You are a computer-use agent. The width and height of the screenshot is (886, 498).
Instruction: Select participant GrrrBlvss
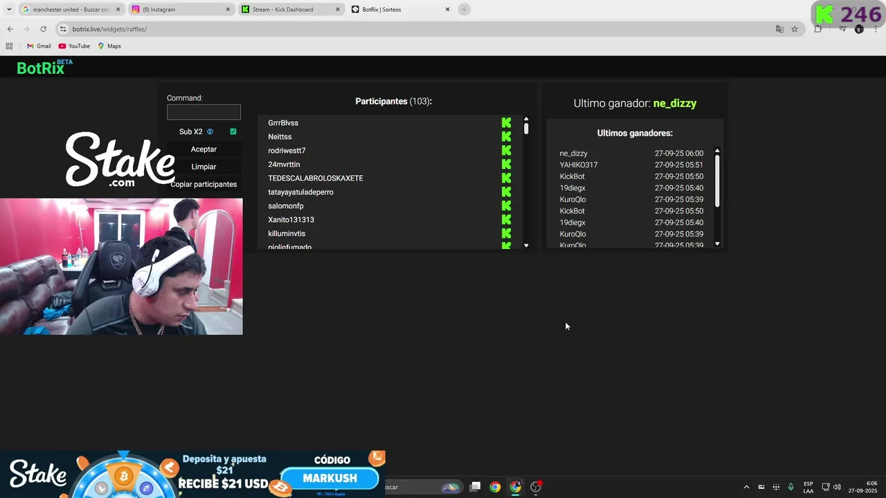(283, 123)
